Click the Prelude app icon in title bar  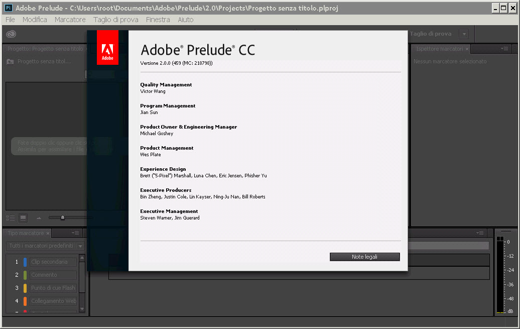pos(9,8)
